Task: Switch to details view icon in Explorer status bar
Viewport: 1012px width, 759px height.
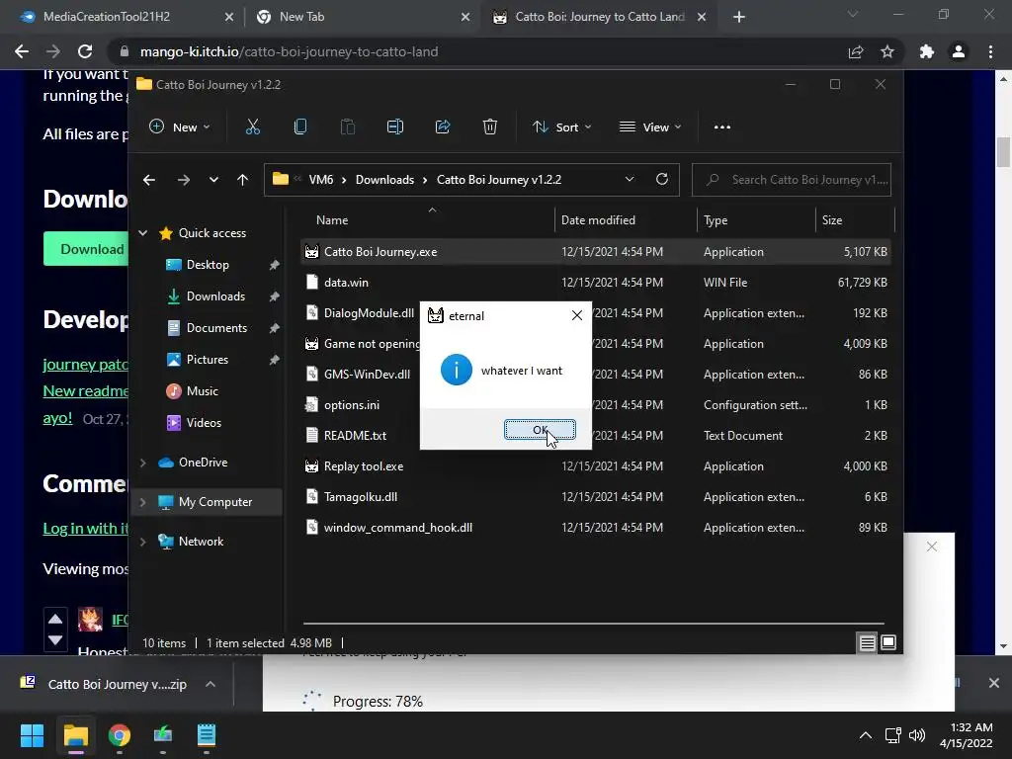Action: click(x=867, y=642)
